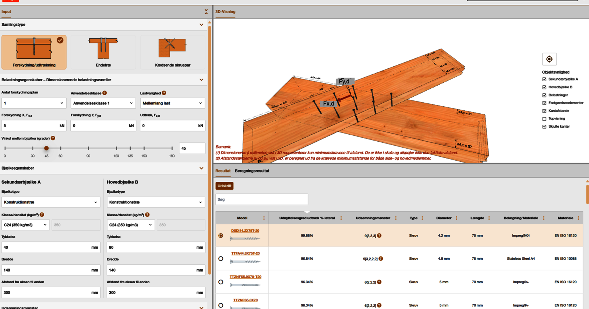Collapse the Samlingstype section
The height and width of the screenshot is (309, 589).
[201, 25]
